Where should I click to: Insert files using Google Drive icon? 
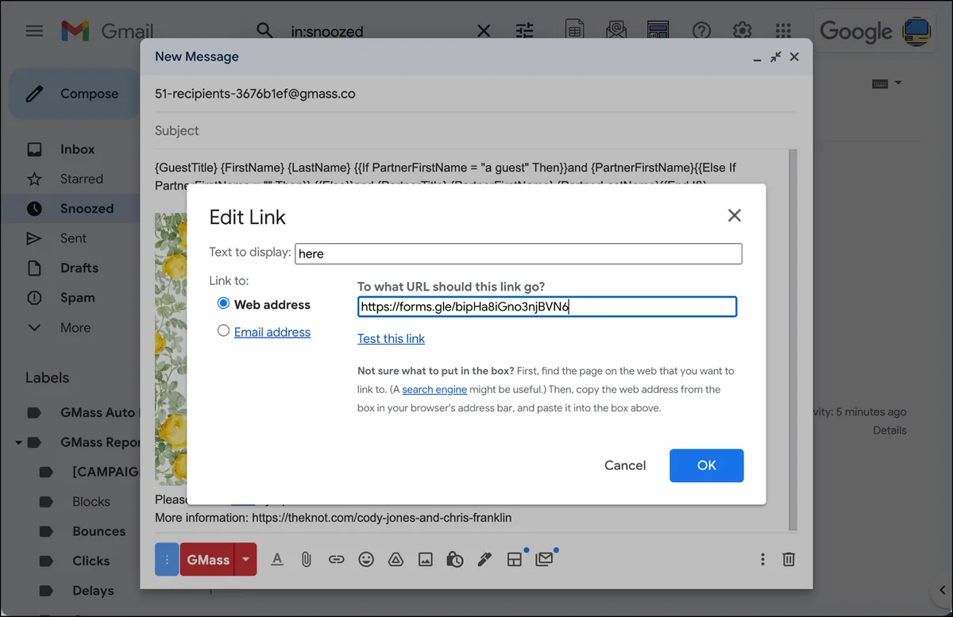click(x=395, y=560)
